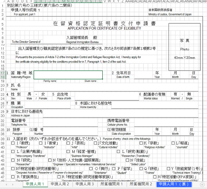Image resolution: width=207 pixels, height=189 pixels.
Task: Click the To the Director General of text
Action: 26,42
